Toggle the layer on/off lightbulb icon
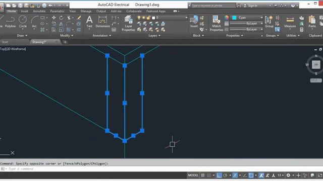 tap(139, 18)
